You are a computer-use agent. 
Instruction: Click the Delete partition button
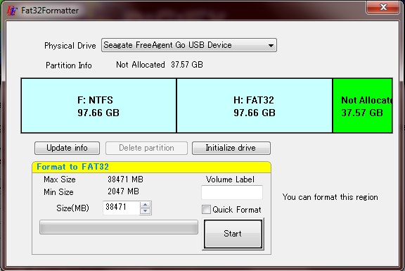click(x=146, y=148)
